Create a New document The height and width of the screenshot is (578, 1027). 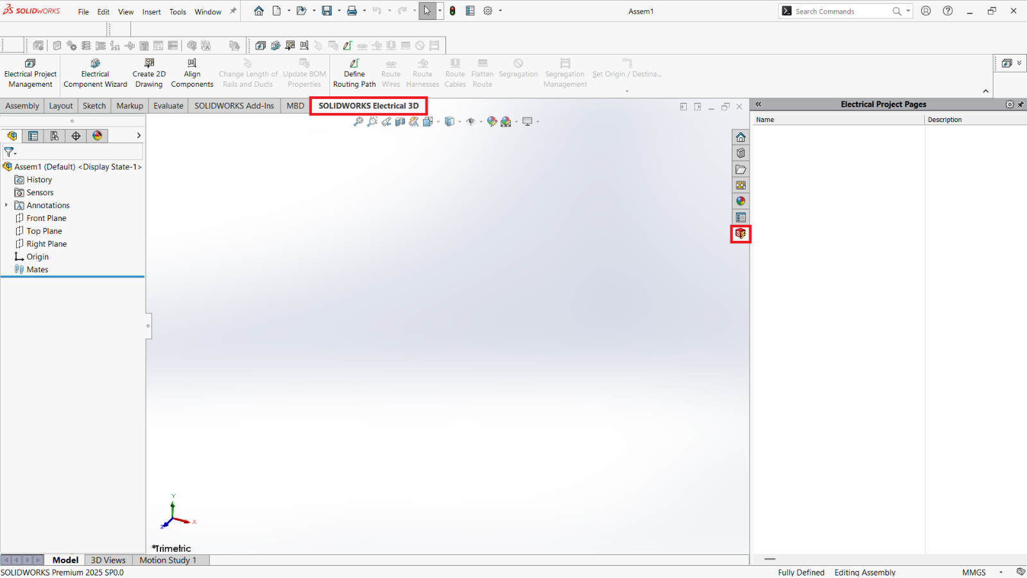click(277, 11)
